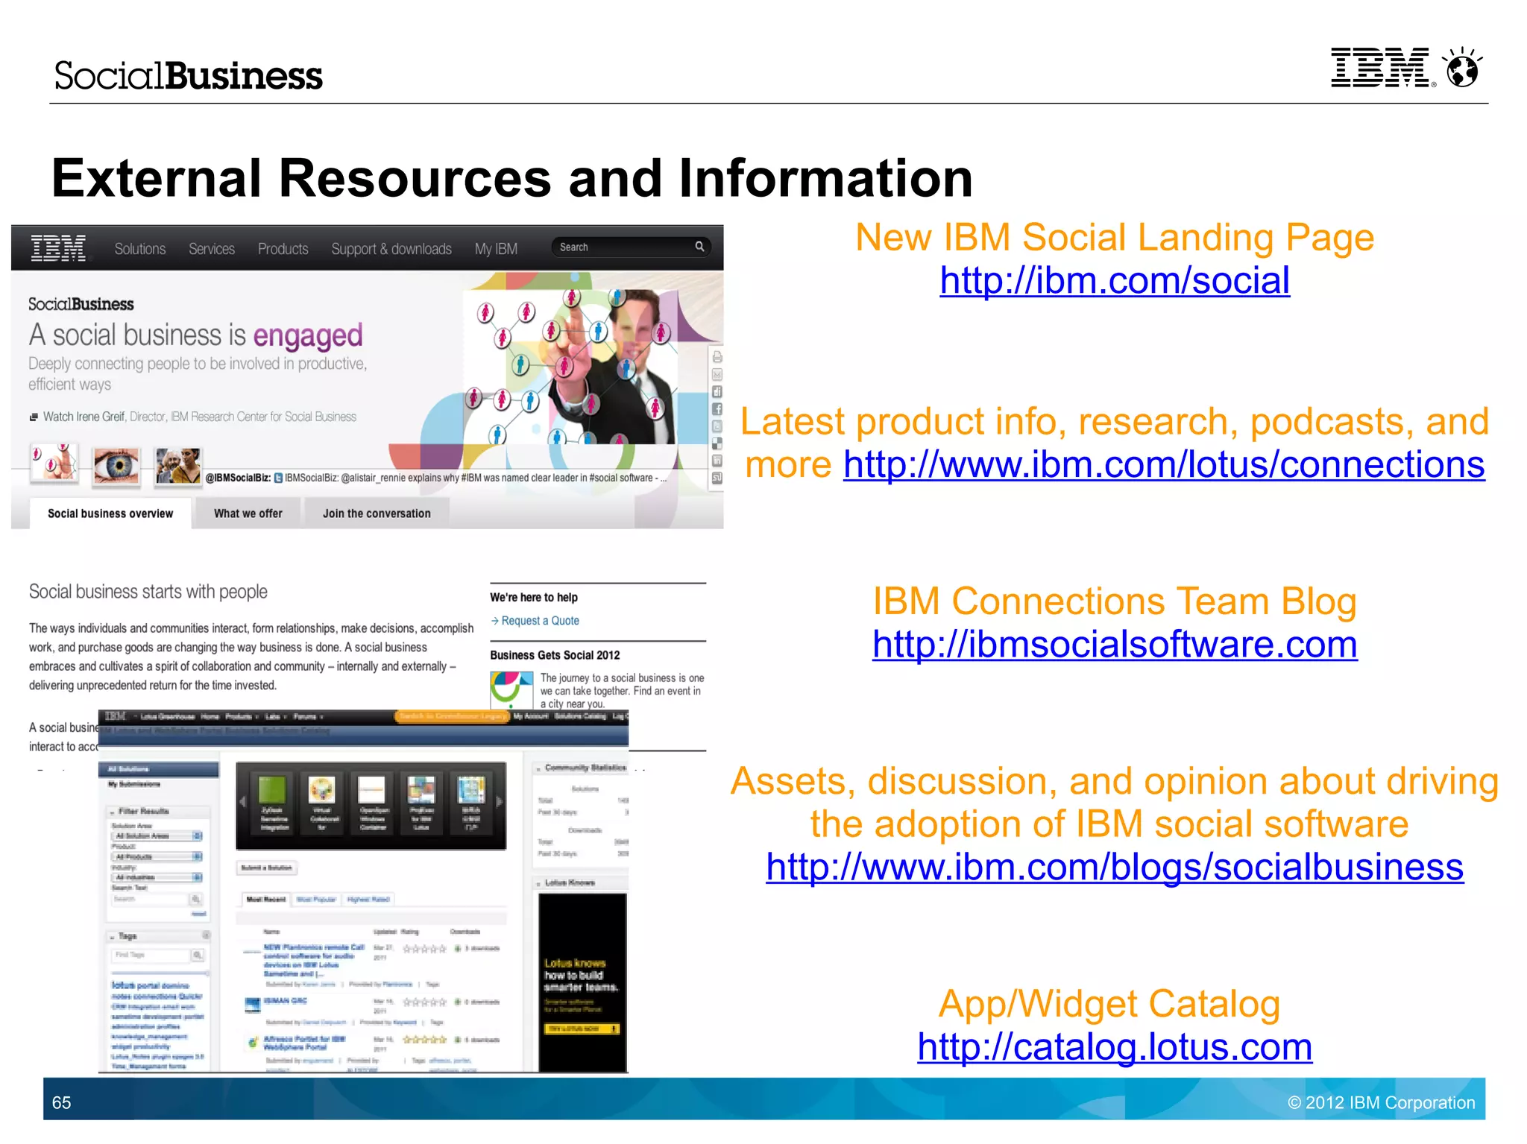This screenshot has width=1527, height=1144.
Task: Open Support & downloads menu
Action: (391, 249)
